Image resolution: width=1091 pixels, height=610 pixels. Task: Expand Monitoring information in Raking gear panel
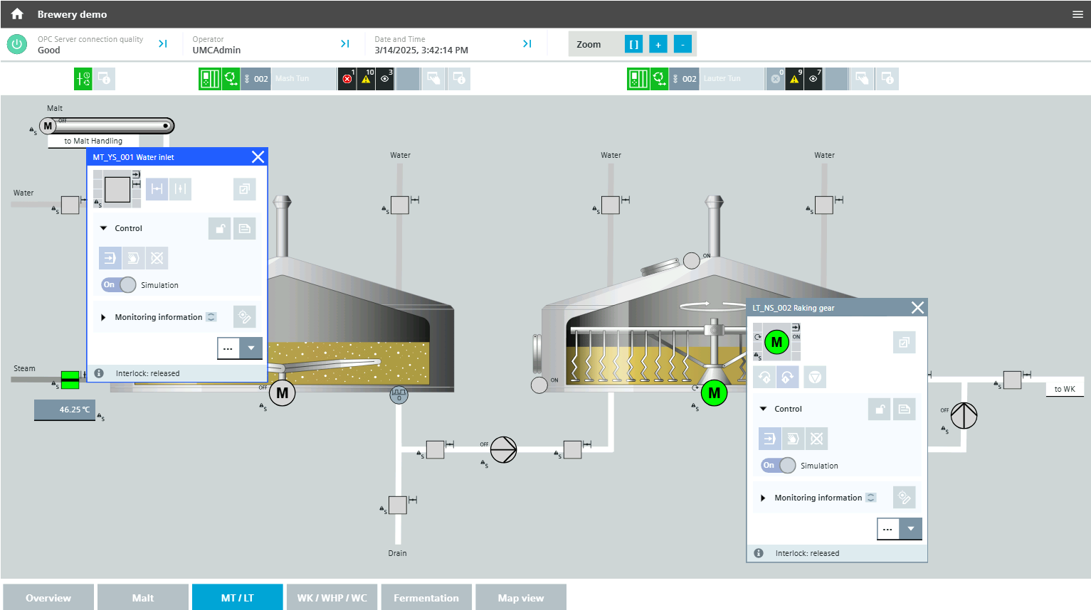(x=763, y=498)
